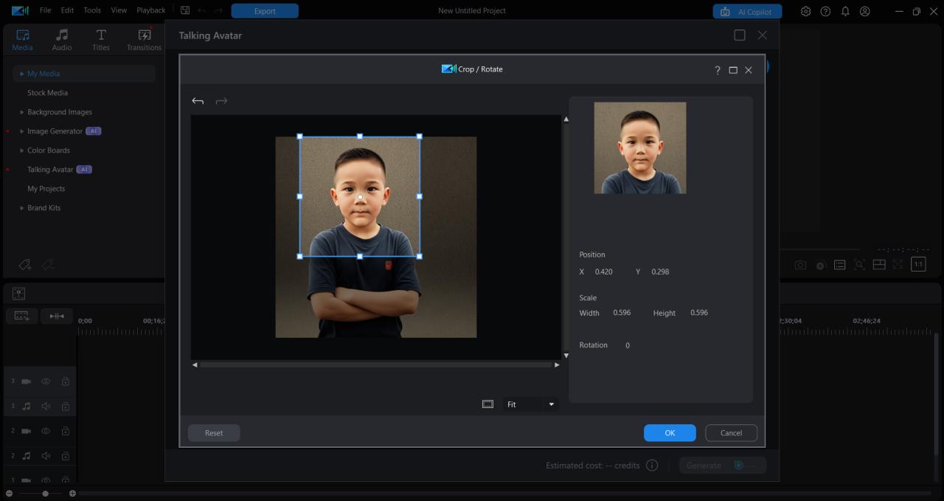Open the notifications bell
The width and height of the screenshot is (944, 501).
click(845, 11)
